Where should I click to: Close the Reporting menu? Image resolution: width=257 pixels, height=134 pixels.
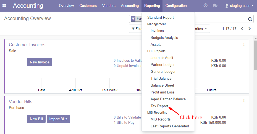[x=152, y=6]
